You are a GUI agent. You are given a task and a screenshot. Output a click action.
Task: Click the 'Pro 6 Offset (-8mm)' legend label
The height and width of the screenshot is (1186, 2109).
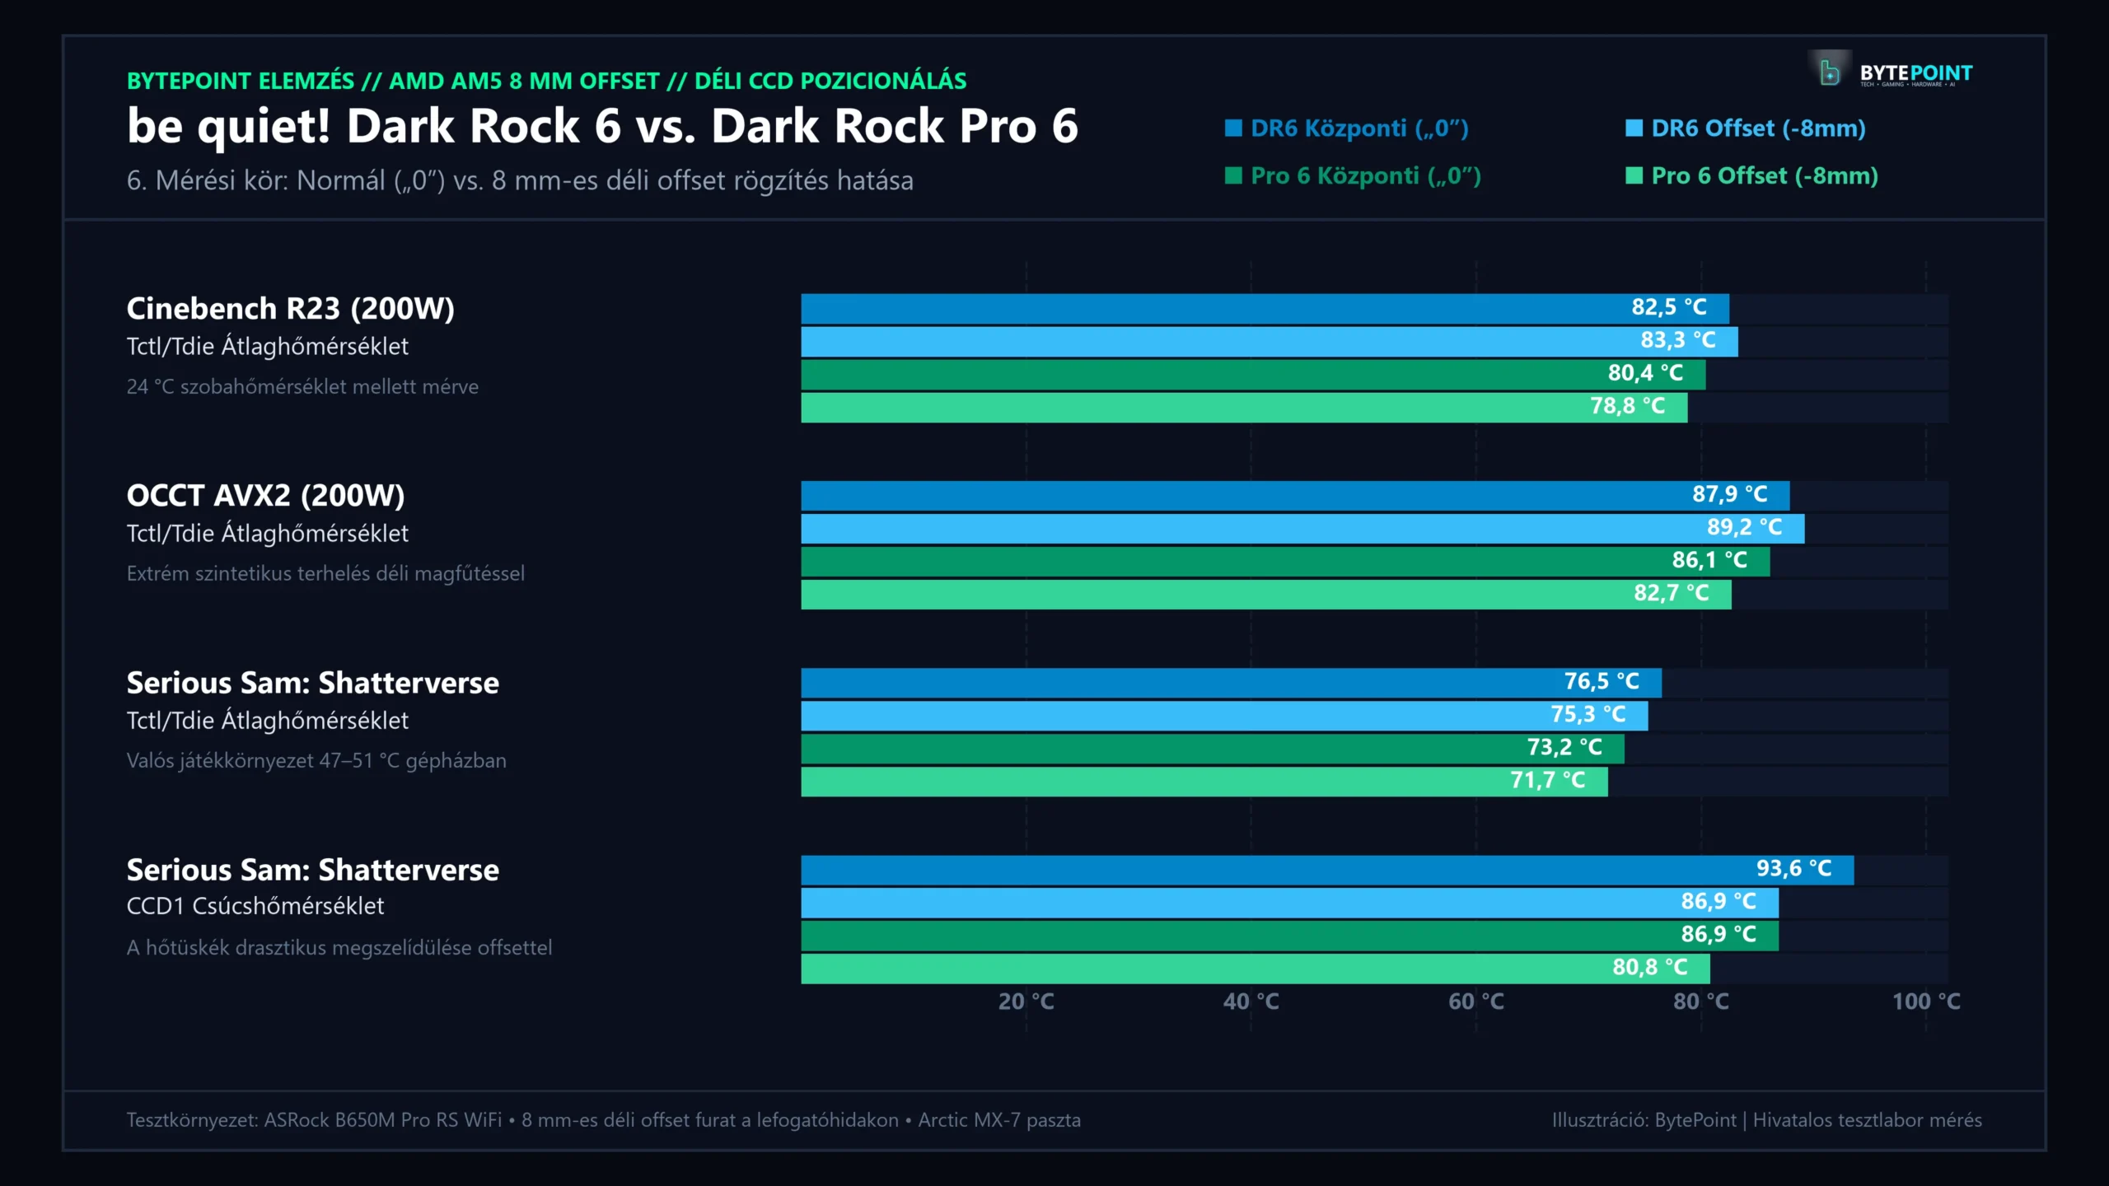coord(1765,176)
